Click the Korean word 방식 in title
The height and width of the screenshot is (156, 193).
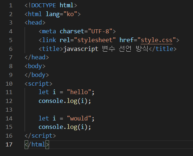[142, 49]
